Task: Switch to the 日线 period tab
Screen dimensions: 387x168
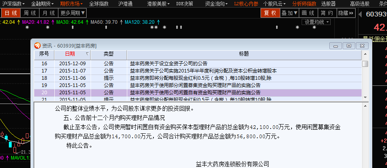Action: [x=11, y=13]
